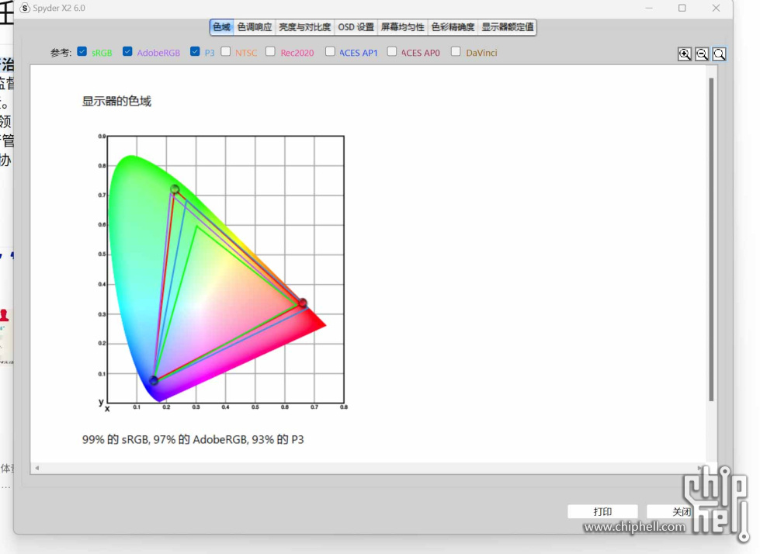760x554 pixels.
Task: Enable the Rec2020 reference checkbox
Action: click(x=270, y=52)
